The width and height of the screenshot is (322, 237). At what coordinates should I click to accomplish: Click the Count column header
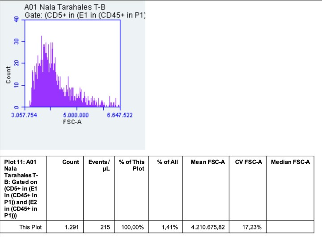71,162
